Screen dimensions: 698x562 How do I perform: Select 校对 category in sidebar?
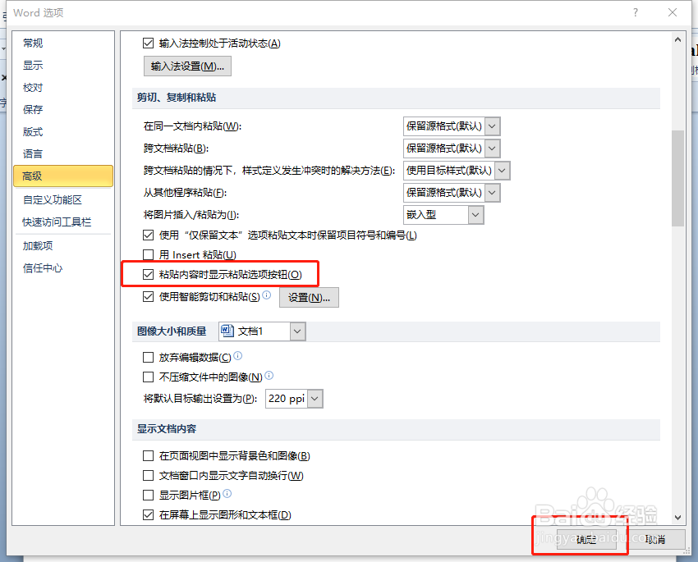pyautogui.click(x=63, y=88)
